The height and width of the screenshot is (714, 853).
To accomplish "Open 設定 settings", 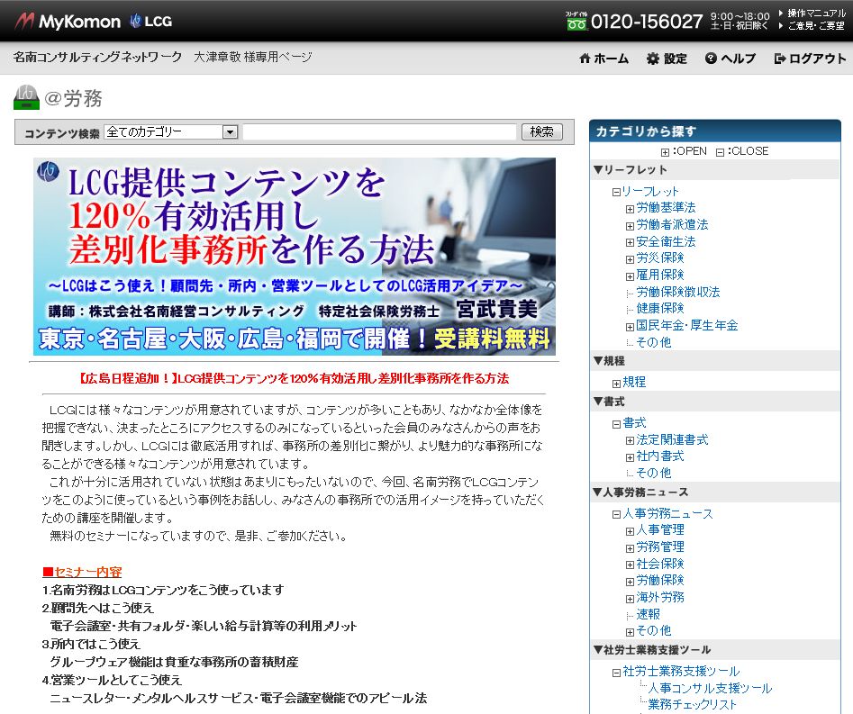I will click(x=667, y=59).
